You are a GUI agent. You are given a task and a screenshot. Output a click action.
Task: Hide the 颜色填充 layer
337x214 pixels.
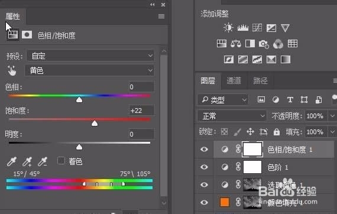[x=204, y=202]
